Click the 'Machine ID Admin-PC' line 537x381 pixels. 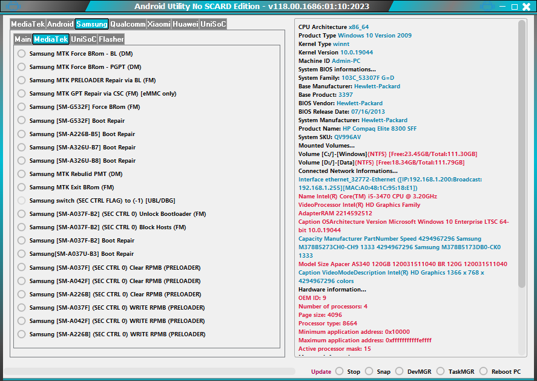click(x=329, y=61)
